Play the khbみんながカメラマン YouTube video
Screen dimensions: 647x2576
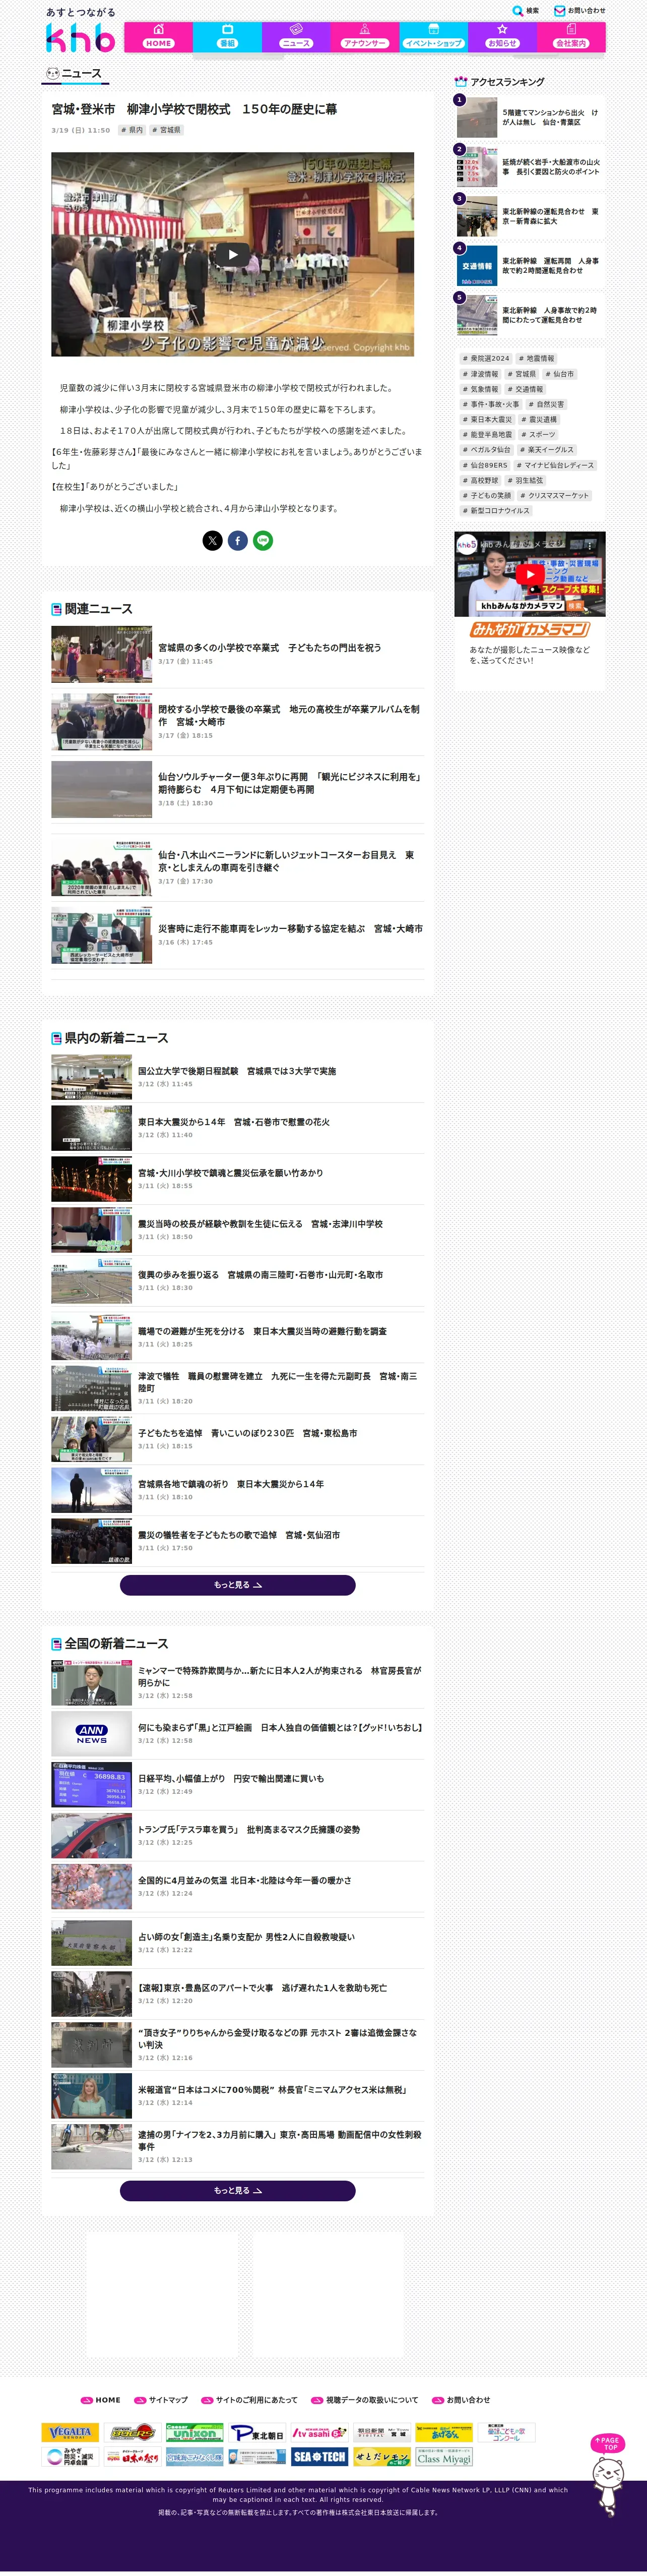(529, 574)
